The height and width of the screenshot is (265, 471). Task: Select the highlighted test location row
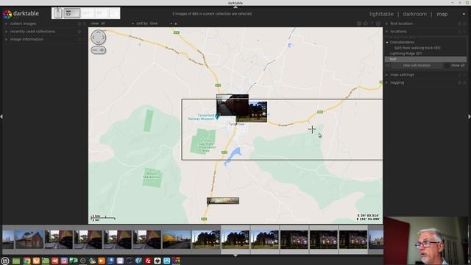pyautogui.click(x=425, y=59)
